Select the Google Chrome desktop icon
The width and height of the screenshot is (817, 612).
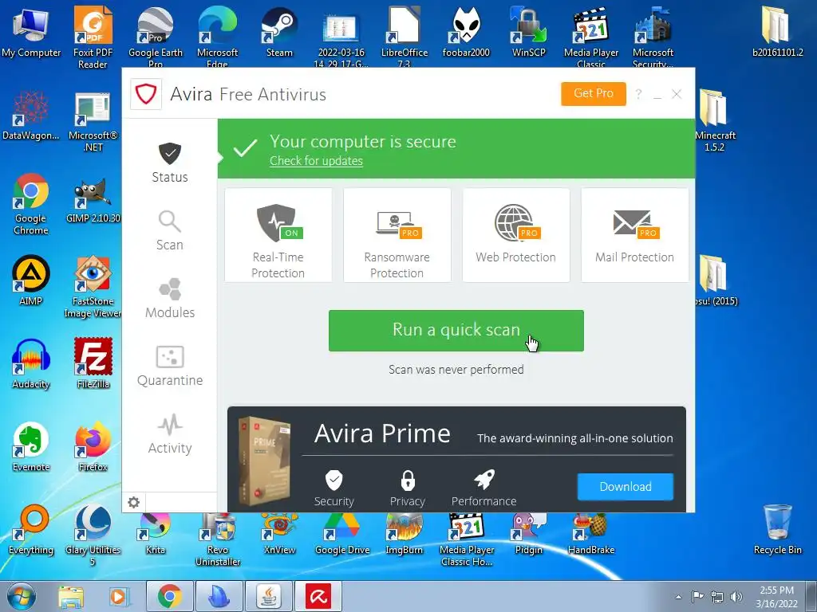pyautogui.click(x=31, y=204)
